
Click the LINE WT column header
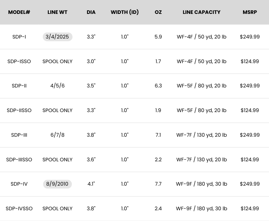57,12
